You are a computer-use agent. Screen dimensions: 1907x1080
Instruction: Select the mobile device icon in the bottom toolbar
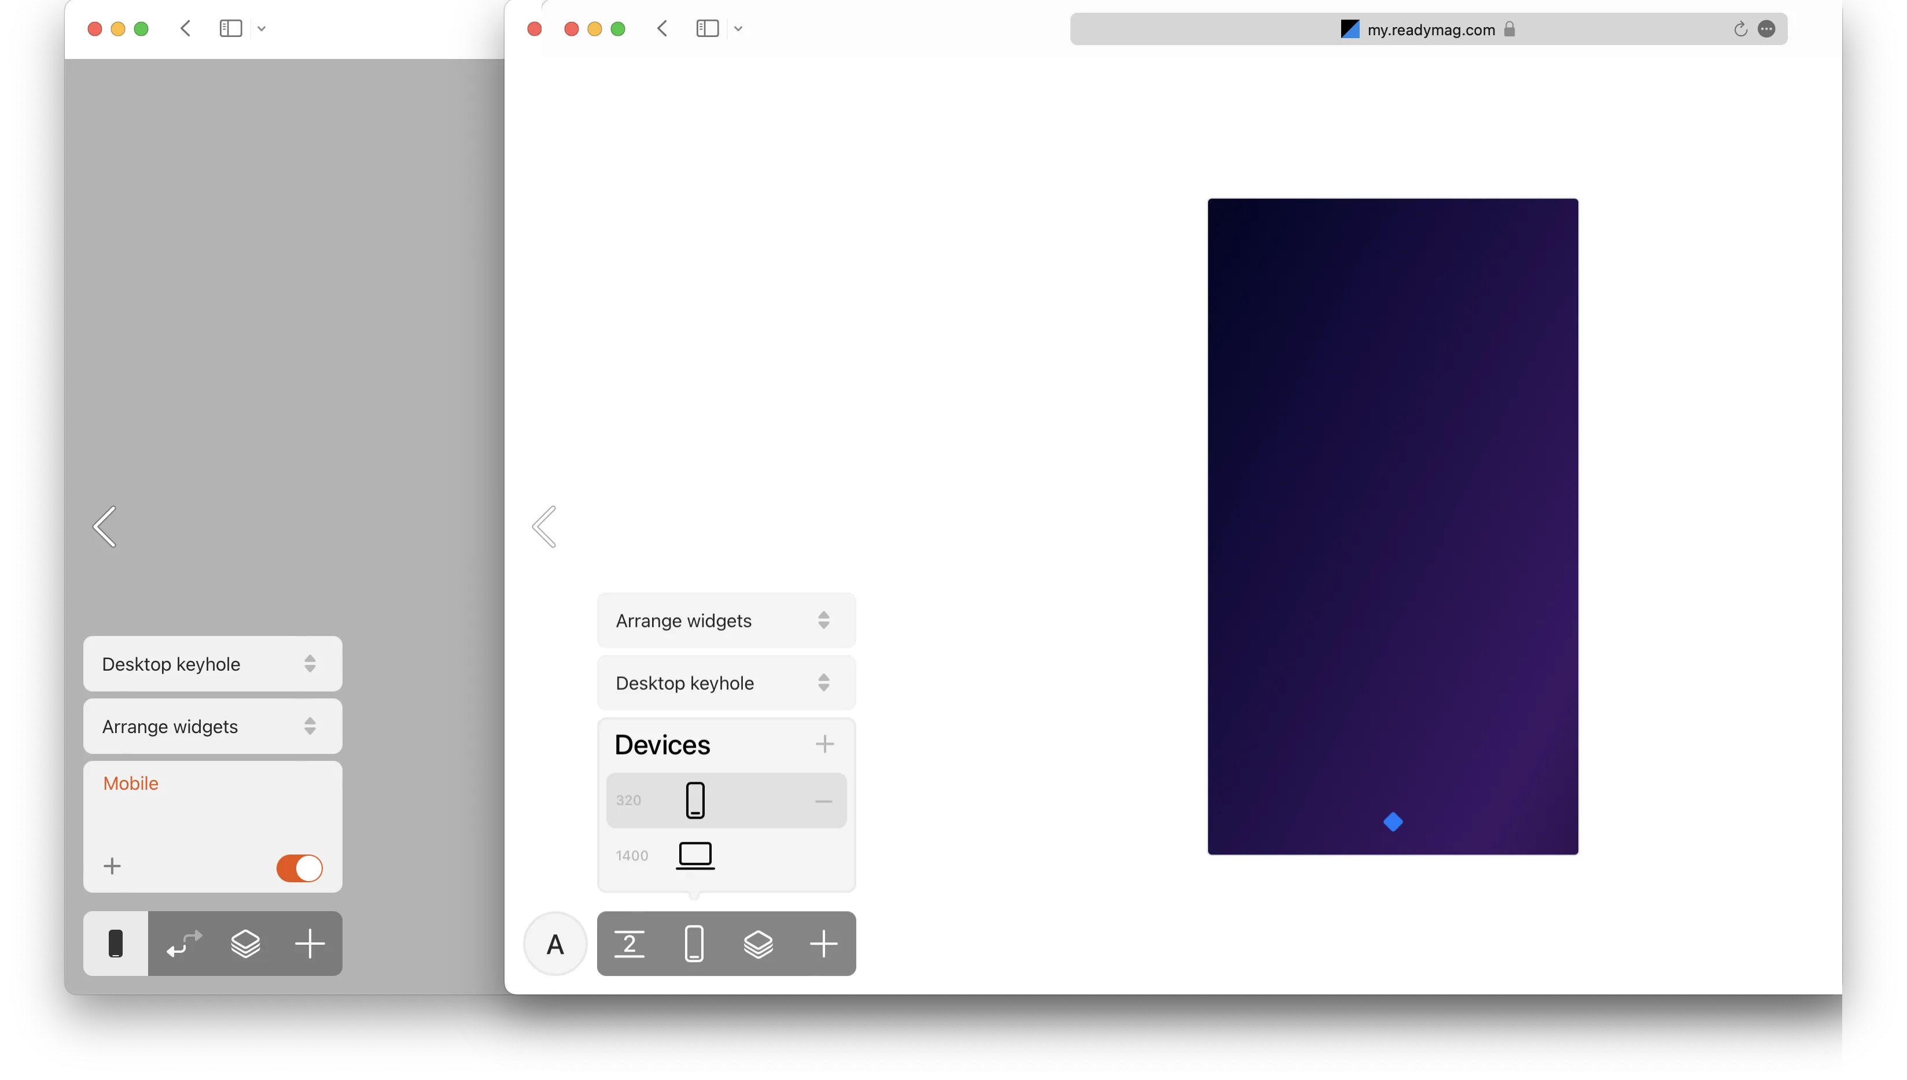(x=694, y=944)
